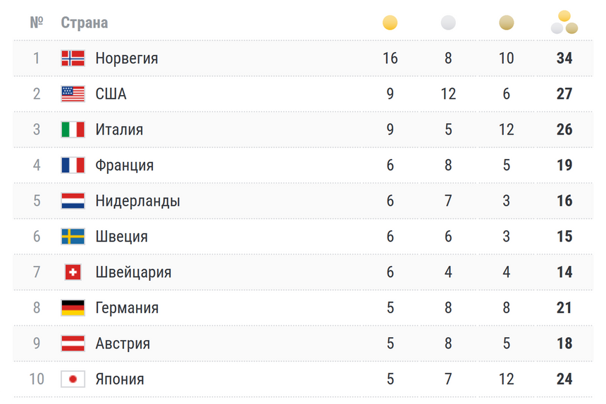Open the Нидерланды country link
606x404 pixels.
tap(137, 201)
